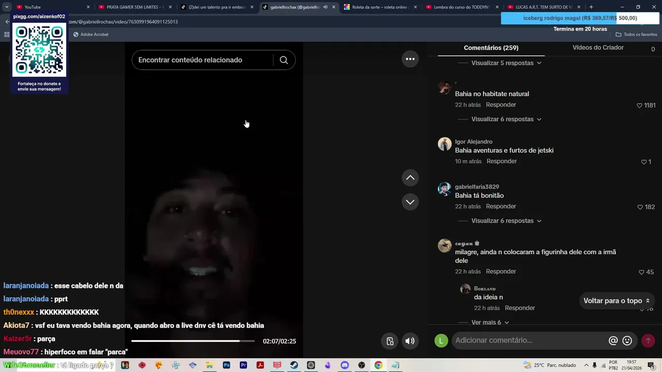Mute the video with the speaker button
This screenshot has width=662, height=372.
click(410, 341)
